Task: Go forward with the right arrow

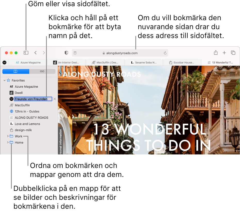Action: [44, 53]
